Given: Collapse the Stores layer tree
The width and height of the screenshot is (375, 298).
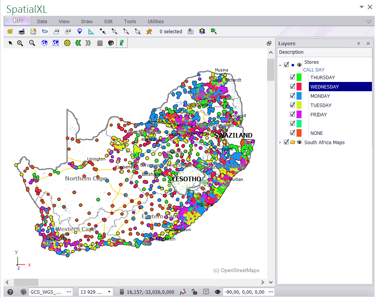Looking at the screenshot, I should [x=280, y=65].
